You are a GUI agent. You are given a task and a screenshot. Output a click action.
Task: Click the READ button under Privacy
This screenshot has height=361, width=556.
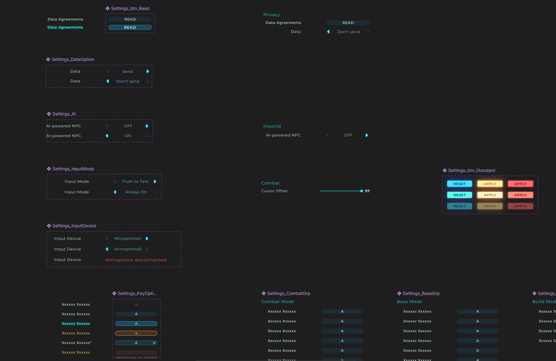(348, 23)
